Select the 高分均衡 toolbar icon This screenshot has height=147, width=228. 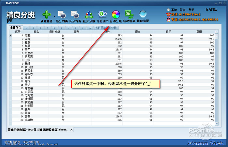coord(62,15)
